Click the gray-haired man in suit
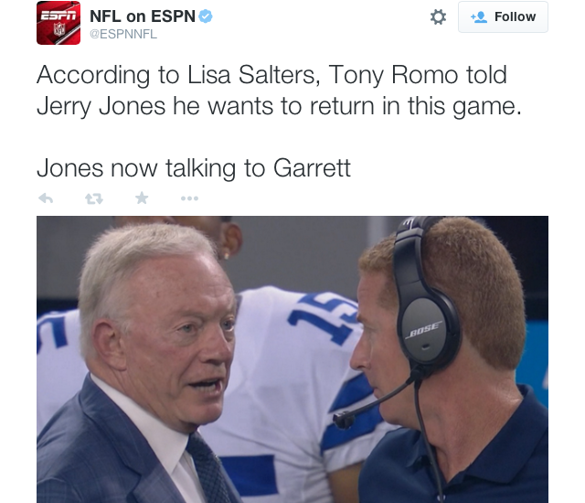 tap(140, 364)
